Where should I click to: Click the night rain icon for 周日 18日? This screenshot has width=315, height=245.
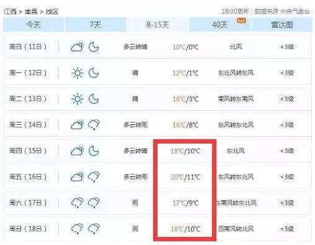point(94,229)
